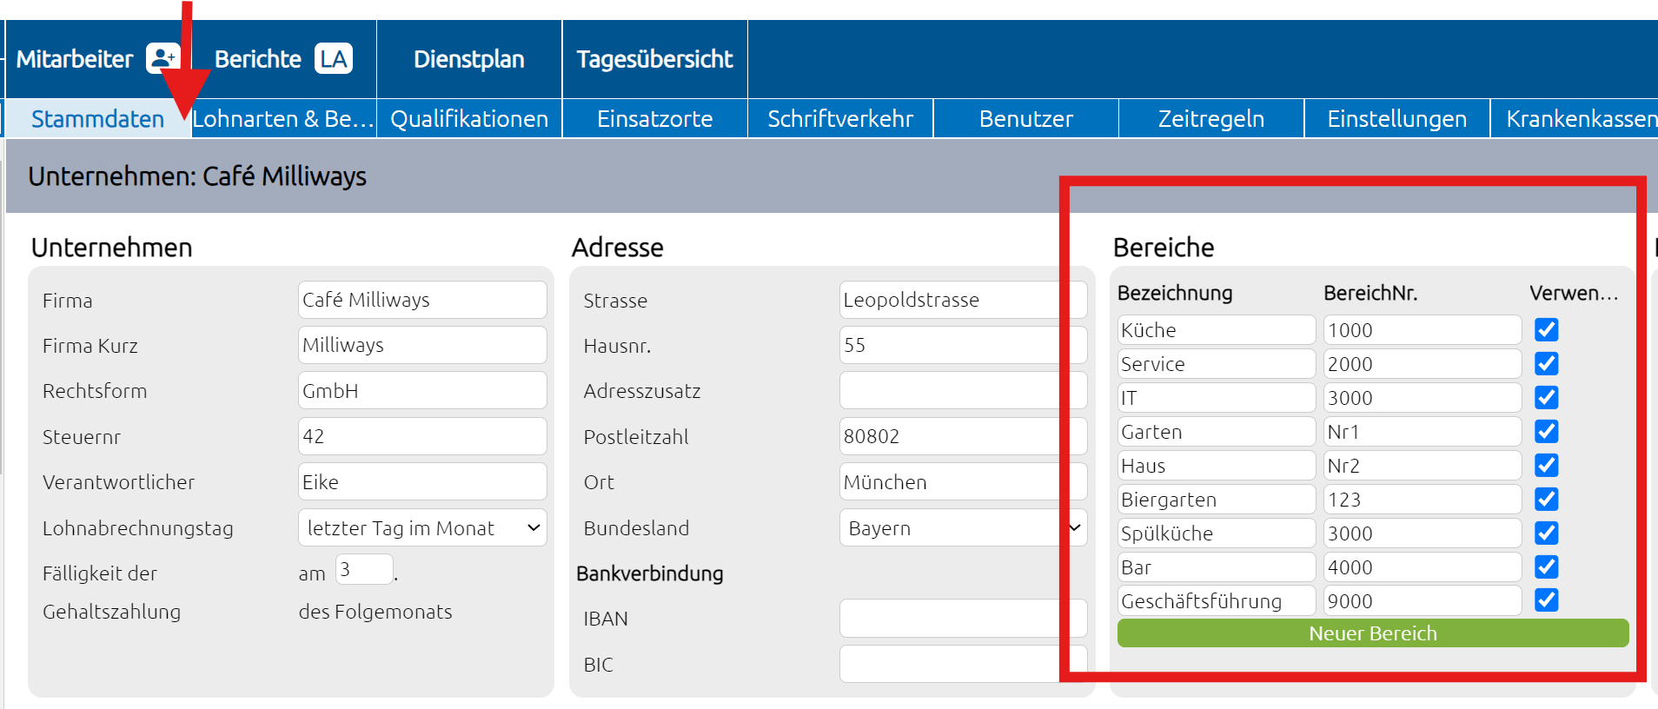Viewport: 1658px width, 709px height.
Task: Open the Zeitregeln sub-tab
Action: click(x=1211, y=118)
